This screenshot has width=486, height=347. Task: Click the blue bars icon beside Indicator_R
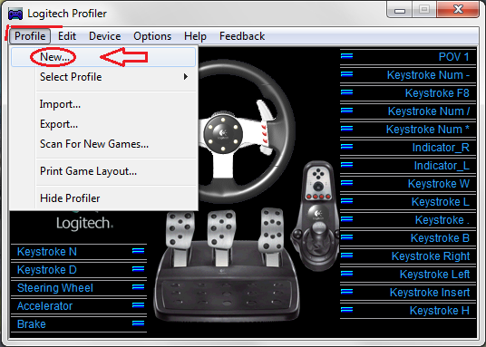(346, 146)
